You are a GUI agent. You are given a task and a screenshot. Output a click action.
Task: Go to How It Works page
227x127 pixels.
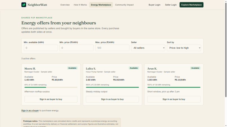click(80, 5)
